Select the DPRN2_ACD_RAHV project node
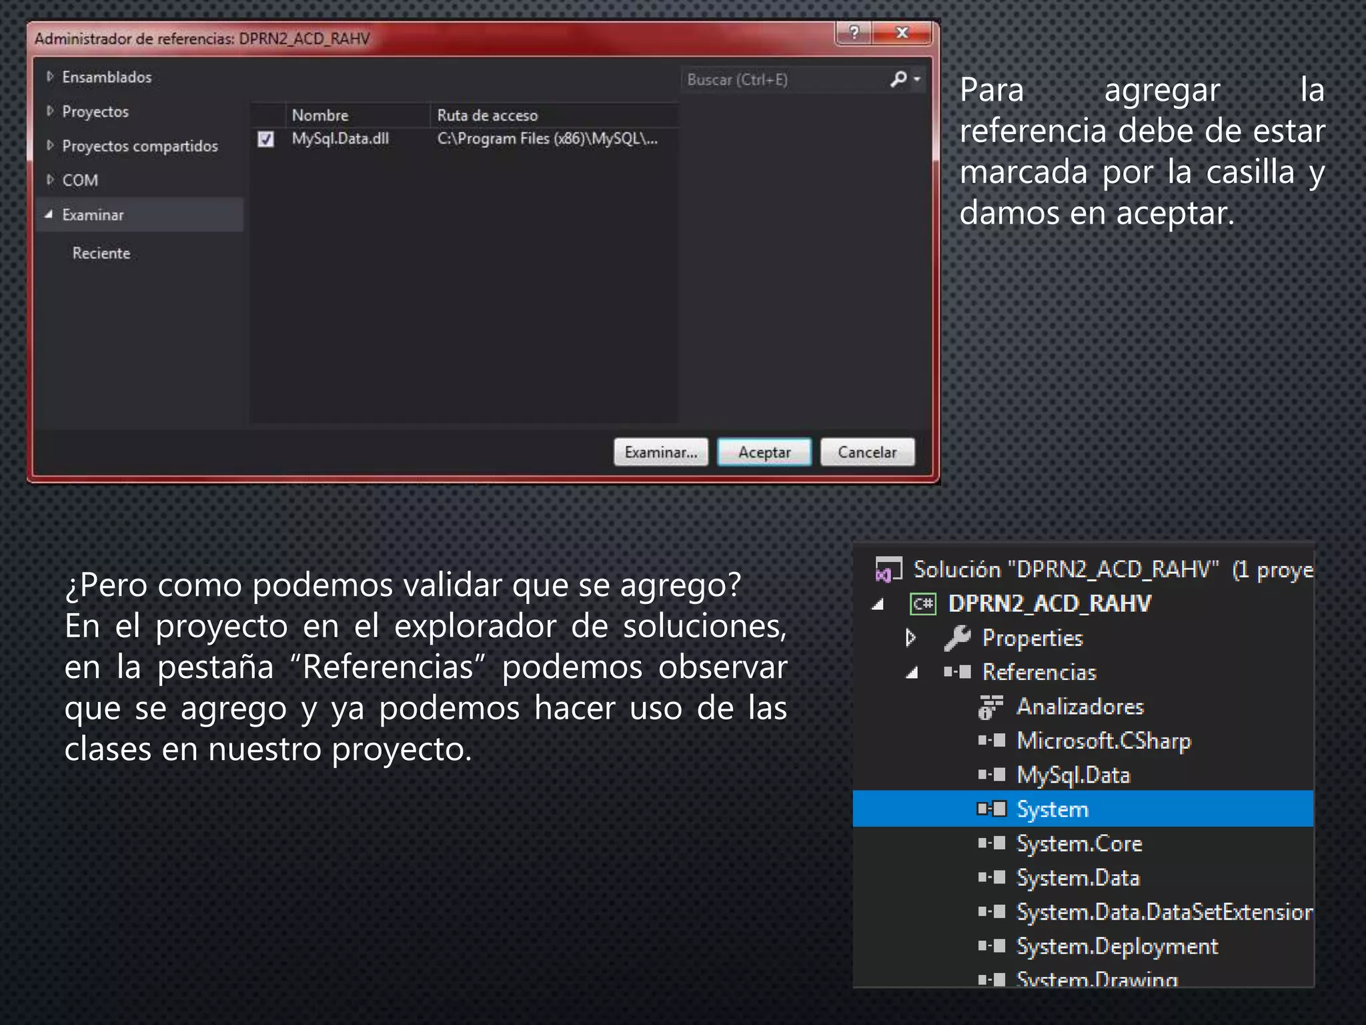 click(1049, 603)
